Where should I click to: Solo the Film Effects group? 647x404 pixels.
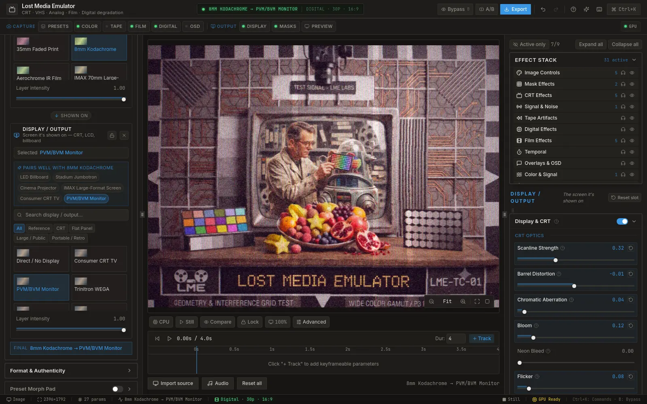click(x=623, y=141)
